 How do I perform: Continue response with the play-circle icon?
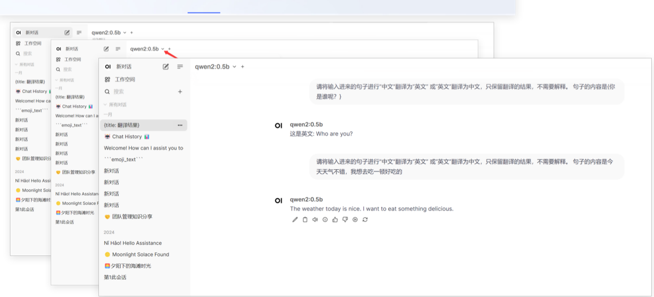point(355,219)
